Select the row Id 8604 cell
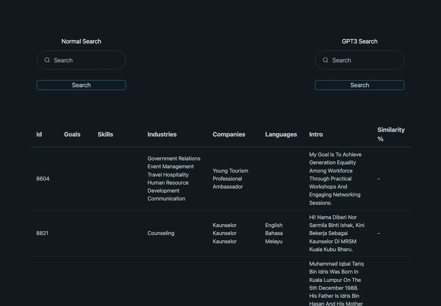 coord(43,179)
